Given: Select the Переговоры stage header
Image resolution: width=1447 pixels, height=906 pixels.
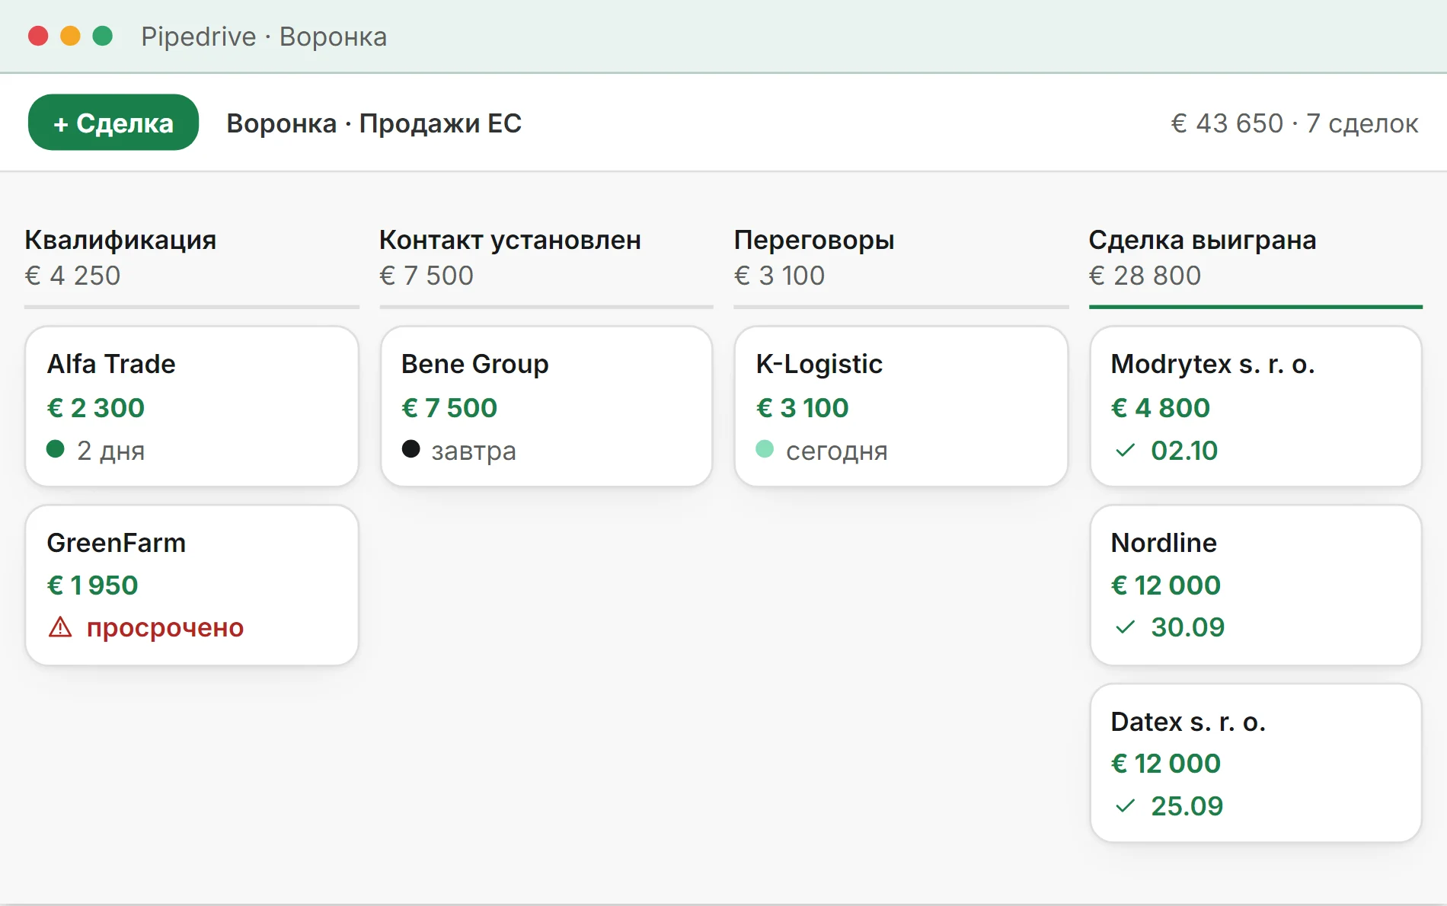Looking at the screenshot, I should (x=814, y=240).
